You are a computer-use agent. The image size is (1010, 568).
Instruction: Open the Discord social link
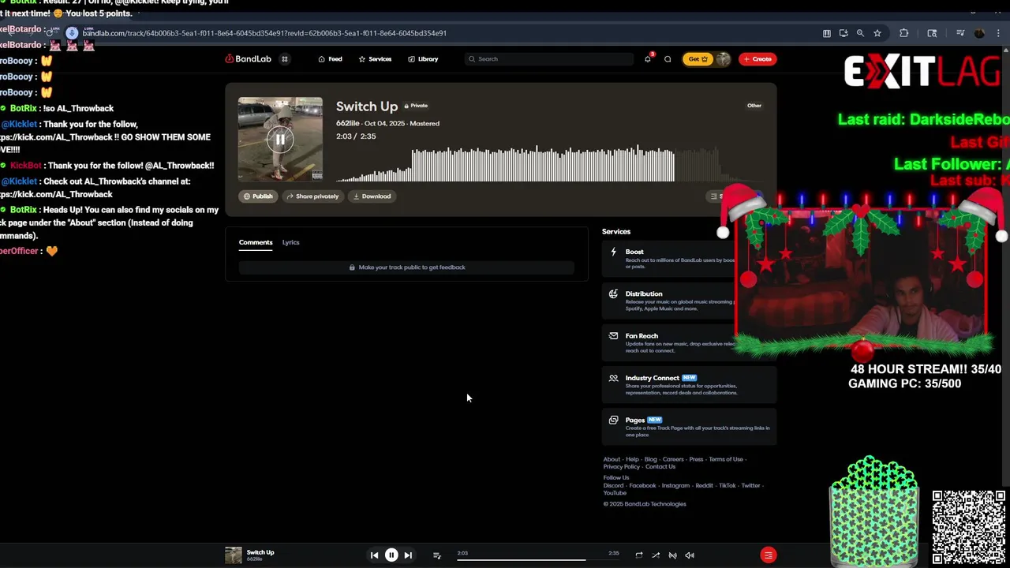pyautogui.click(x=613, y=486)
